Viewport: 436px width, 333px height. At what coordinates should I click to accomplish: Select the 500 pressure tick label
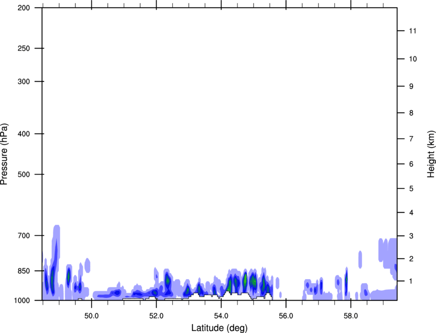coord(24,174)
